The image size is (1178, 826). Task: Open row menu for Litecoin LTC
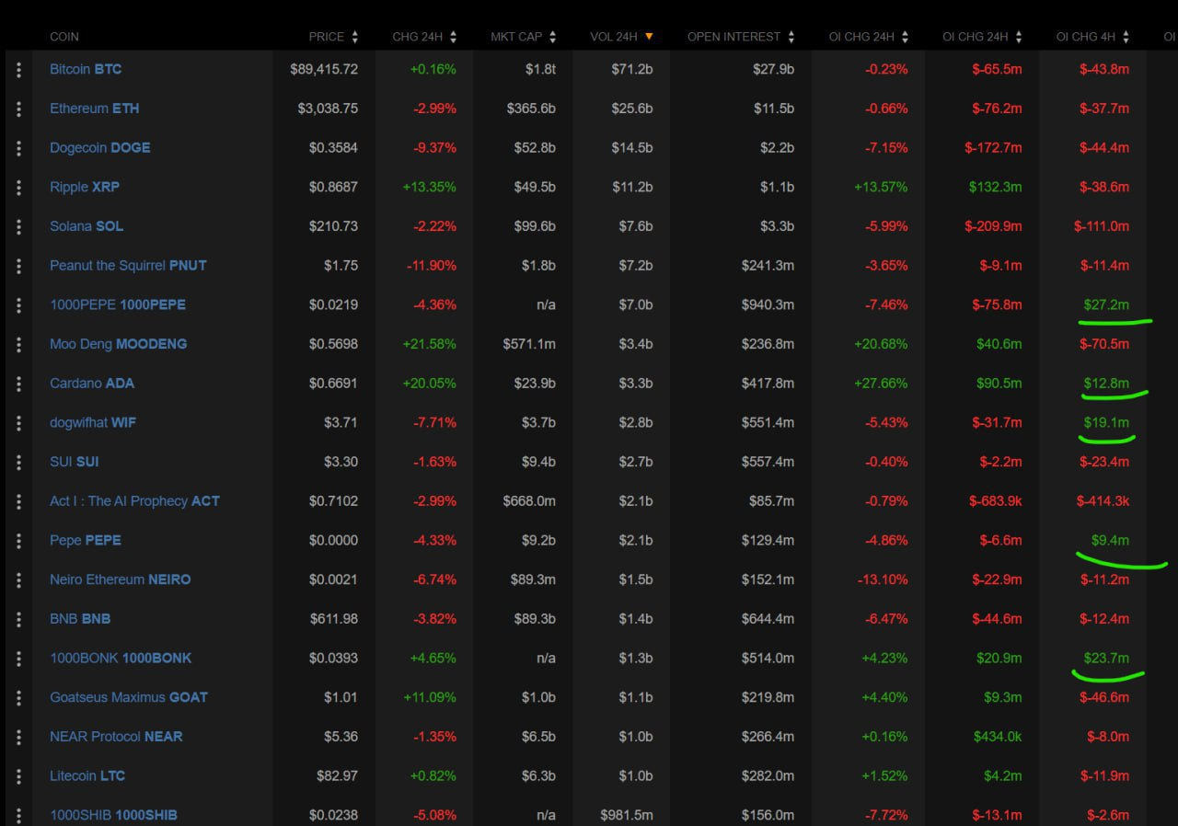tap(18, 776)
